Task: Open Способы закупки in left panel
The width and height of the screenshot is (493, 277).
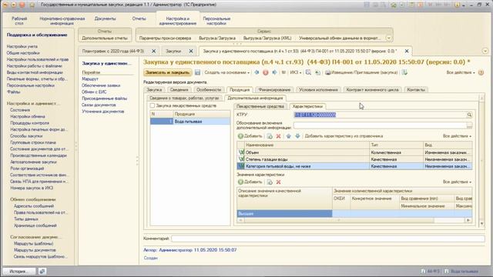Action: click(26, 136)
